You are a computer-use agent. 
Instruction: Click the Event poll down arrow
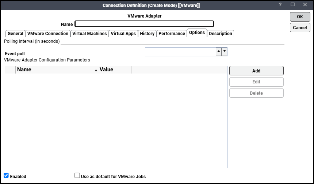pyautogui.click(x=225, y=52)
